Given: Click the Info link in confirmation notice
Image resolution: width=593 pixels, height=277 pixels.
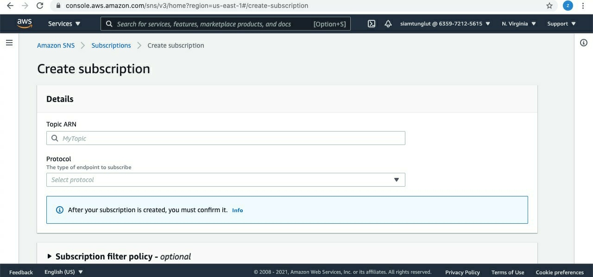Looking at the screenshot, I should (x=237, y=210).
